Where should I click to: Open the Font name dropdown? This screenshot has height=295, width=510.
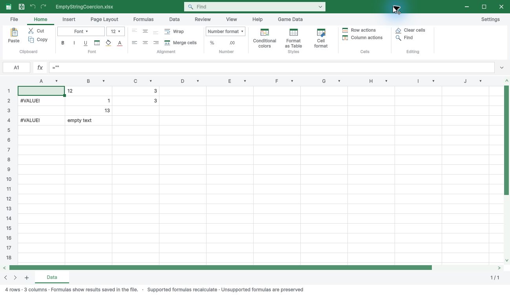tap(81, 31)
